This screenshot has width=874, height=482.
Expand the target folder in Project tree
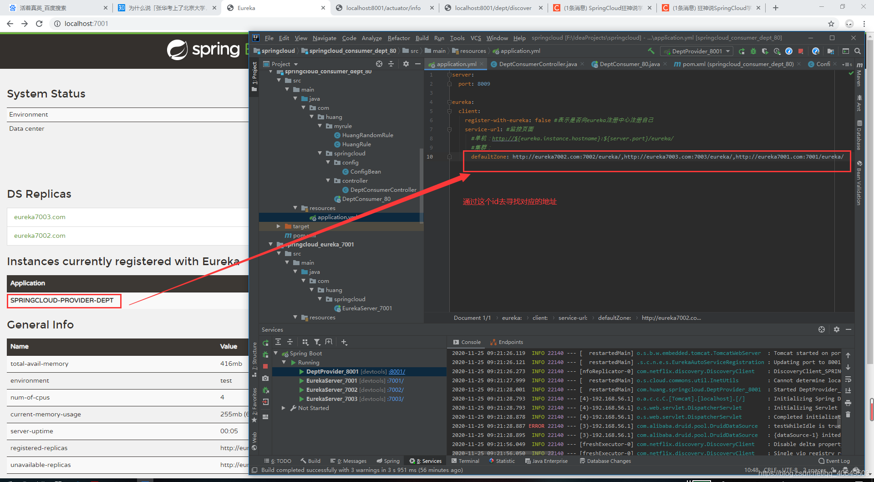(279, 226)
